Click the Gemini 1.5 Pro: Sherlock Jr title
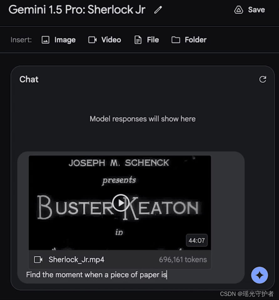Image resolution: width=279 pixels, height=300 pixels. click(77, 10)
